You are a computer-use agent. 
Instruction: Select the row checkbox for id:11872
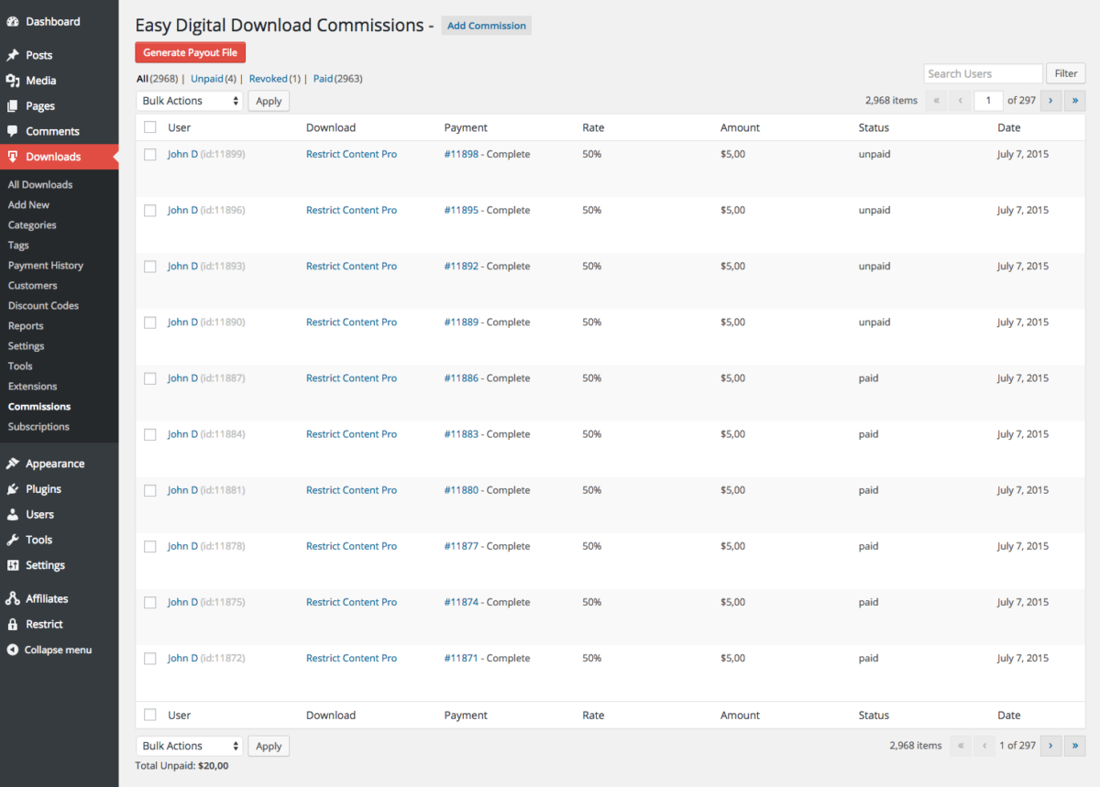tap(150, 659)
